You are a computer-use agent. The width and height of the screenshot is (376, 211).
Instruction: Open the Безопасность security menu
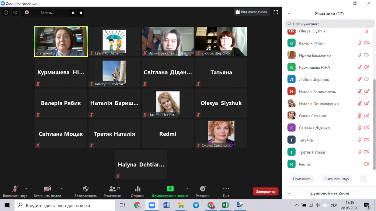pos(86,192)
